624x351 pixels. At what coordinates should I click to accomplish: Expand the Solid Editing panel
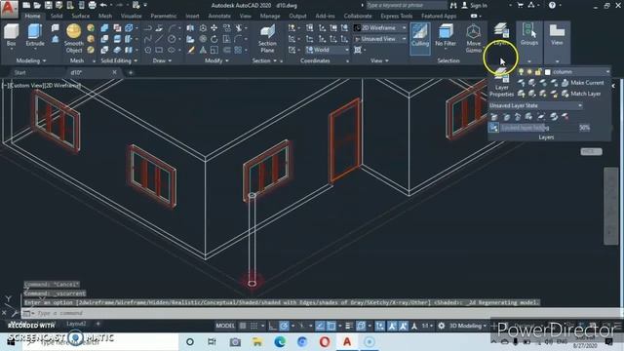coord(119,60)
